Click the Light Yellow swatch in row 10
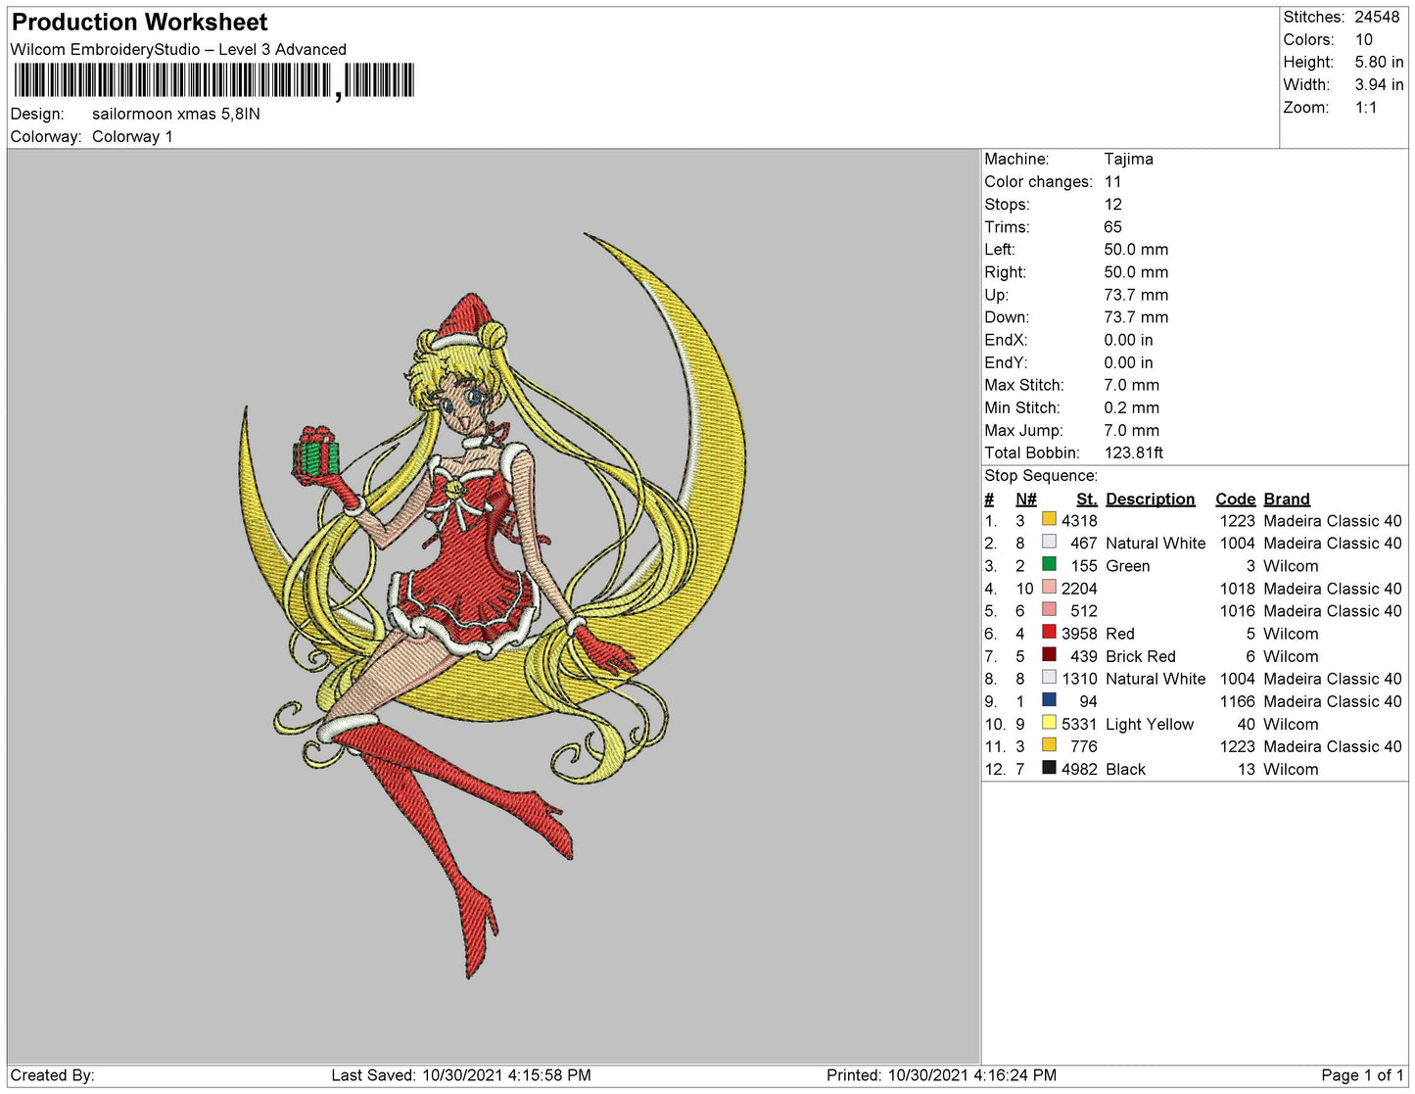Image resolution: width=1415 pixels, height=1094 pixels. click(1049, 723)
